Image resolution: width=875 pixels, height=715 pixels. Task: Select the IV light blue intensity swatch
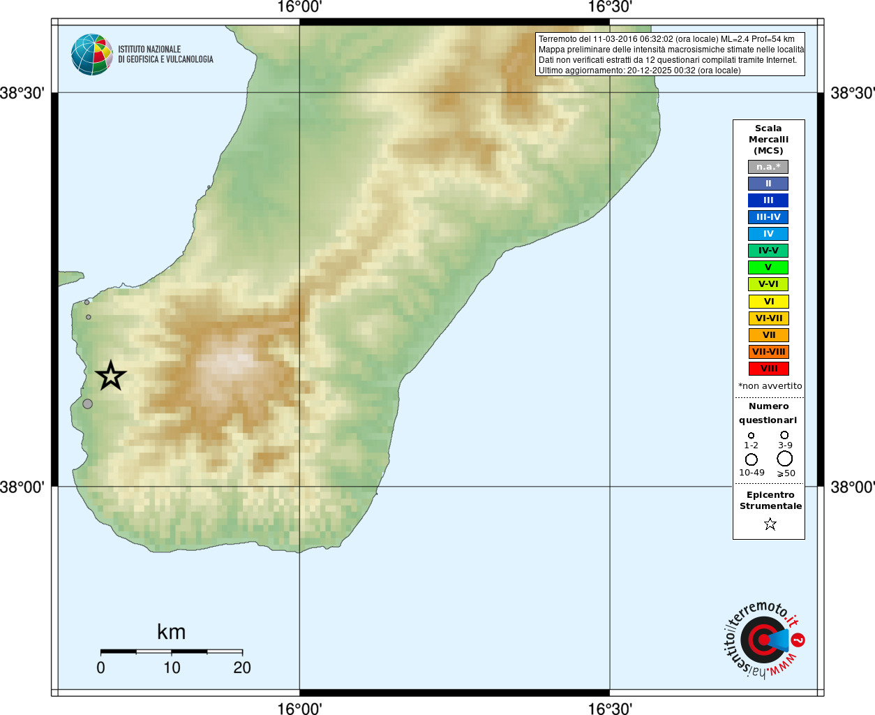click(x=768, y=234)
